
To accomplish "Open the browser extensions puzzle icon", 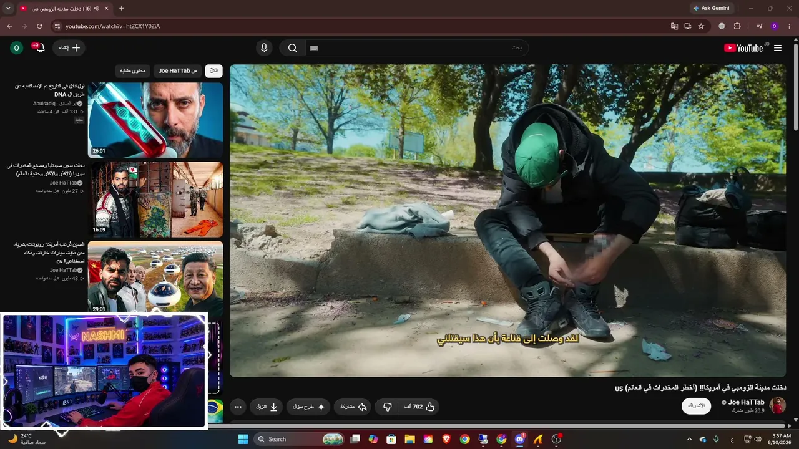I will pos(737,26).
